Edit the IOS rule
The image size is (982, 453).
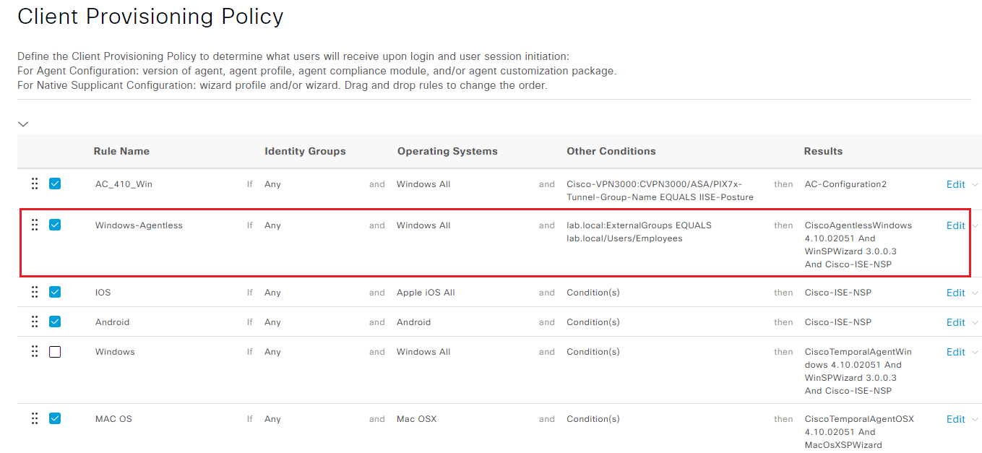(955, 293)
